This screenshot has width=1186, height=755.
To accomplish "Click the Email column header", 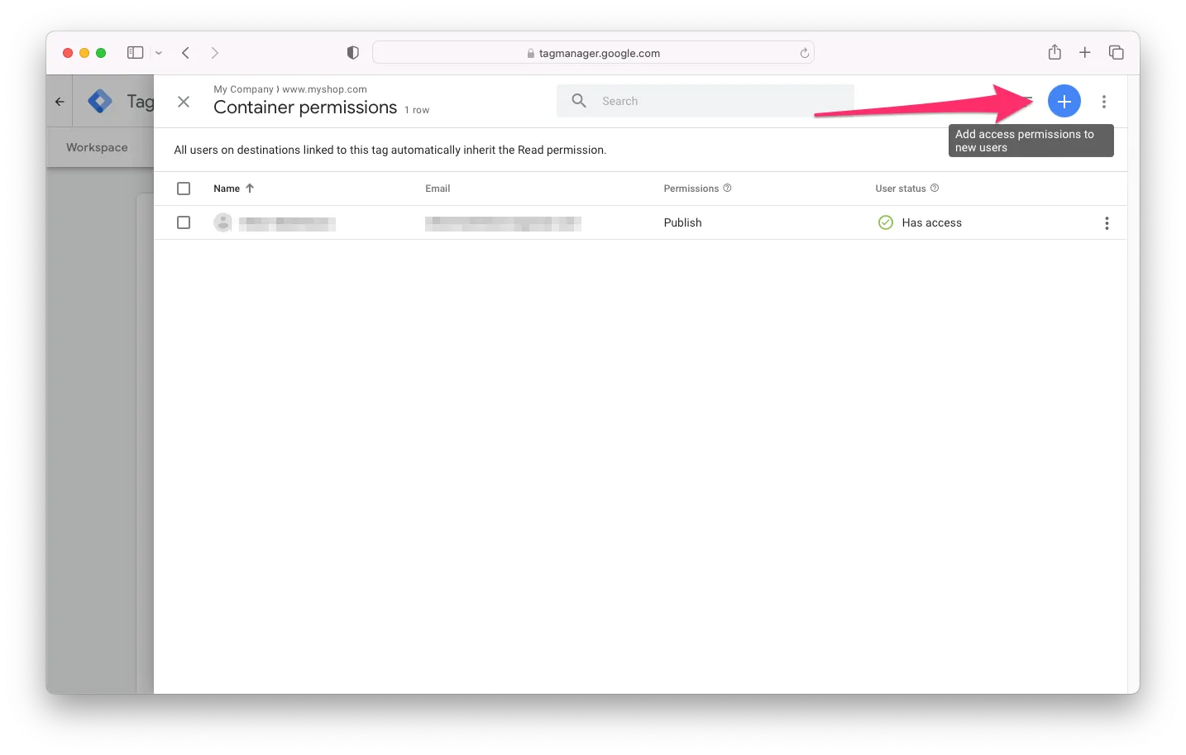I will pos(438,189).
